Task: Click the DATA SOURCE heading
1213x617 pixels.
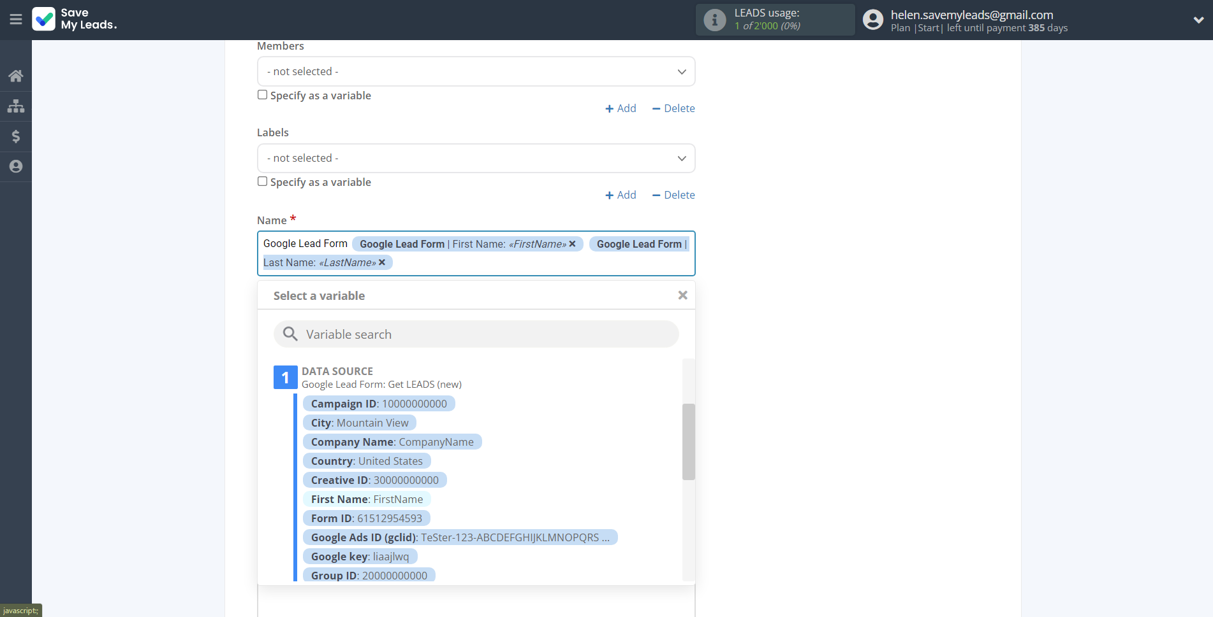Action: coord(337,371)
